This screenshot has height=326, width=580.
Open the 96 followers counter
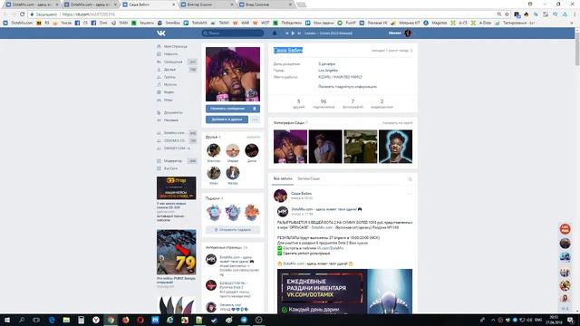tap(324, 103)
